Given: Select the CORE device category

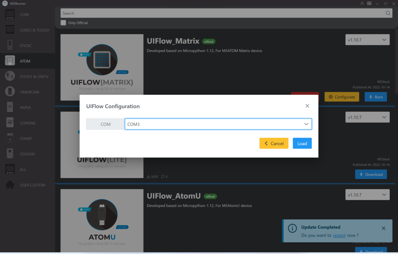Looking at the screenshot, I should point(28,15).
